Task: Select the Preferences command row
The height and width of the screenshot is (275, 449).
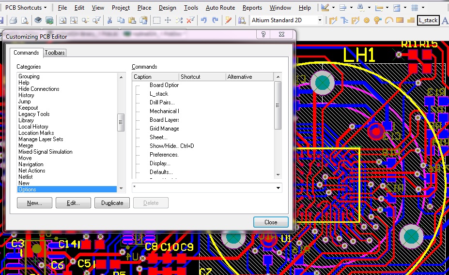Action: (203, 154)
